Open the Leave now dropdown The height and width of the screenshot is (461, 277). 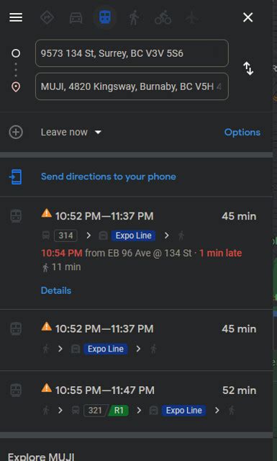[71, 133]
